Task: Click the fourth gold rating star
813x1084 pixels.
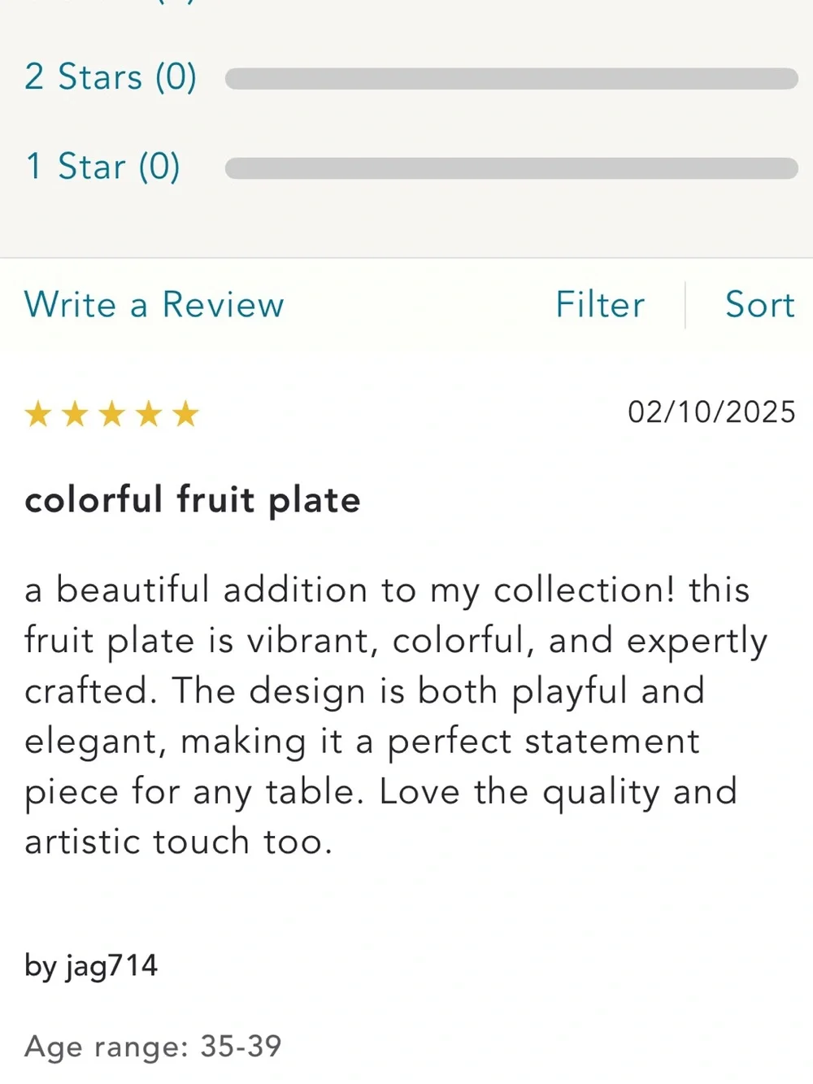Action: point(149,415)
